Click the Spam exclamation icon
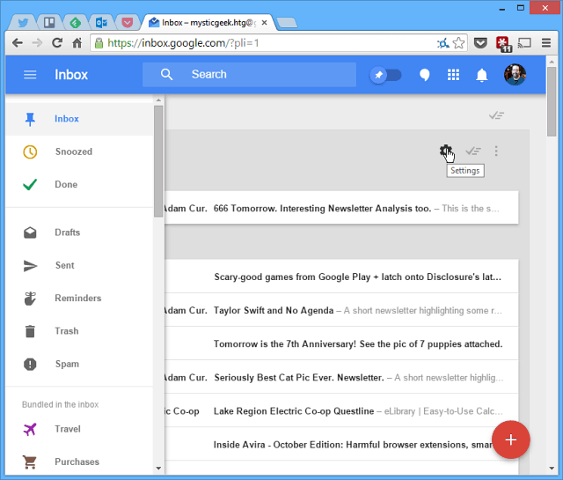Screen dimensions: 563x480 [x=30, y=365]
